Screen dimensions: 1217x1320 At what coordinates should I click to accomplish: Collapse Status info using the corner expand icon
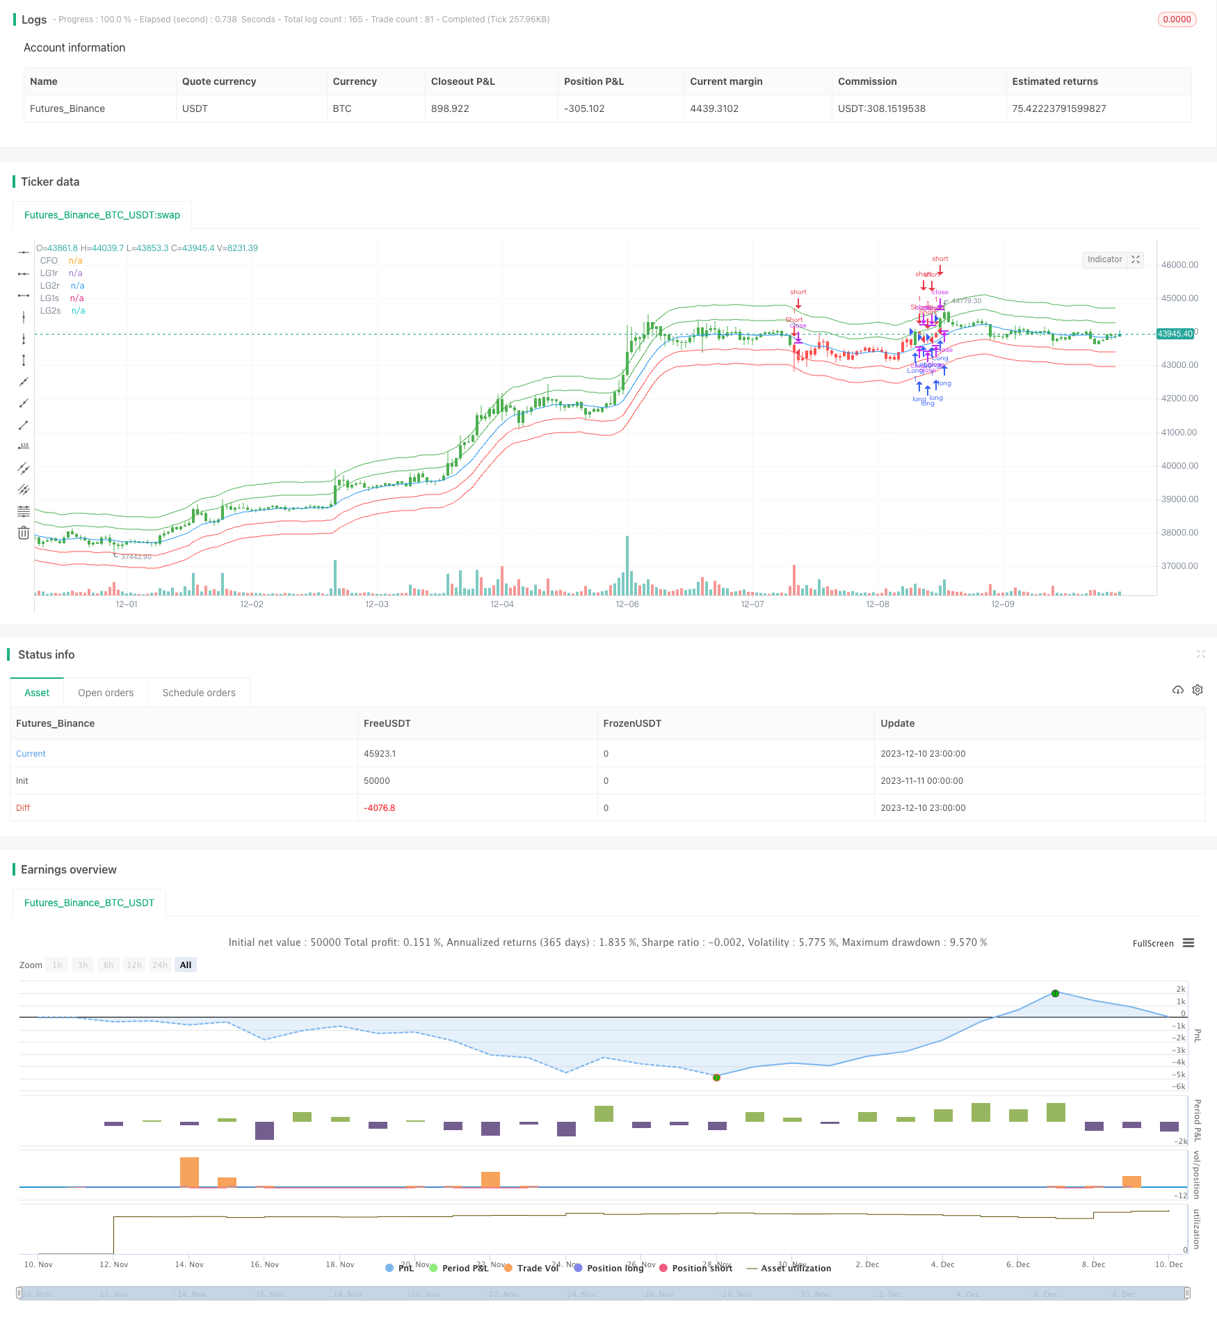point(1200,654)
